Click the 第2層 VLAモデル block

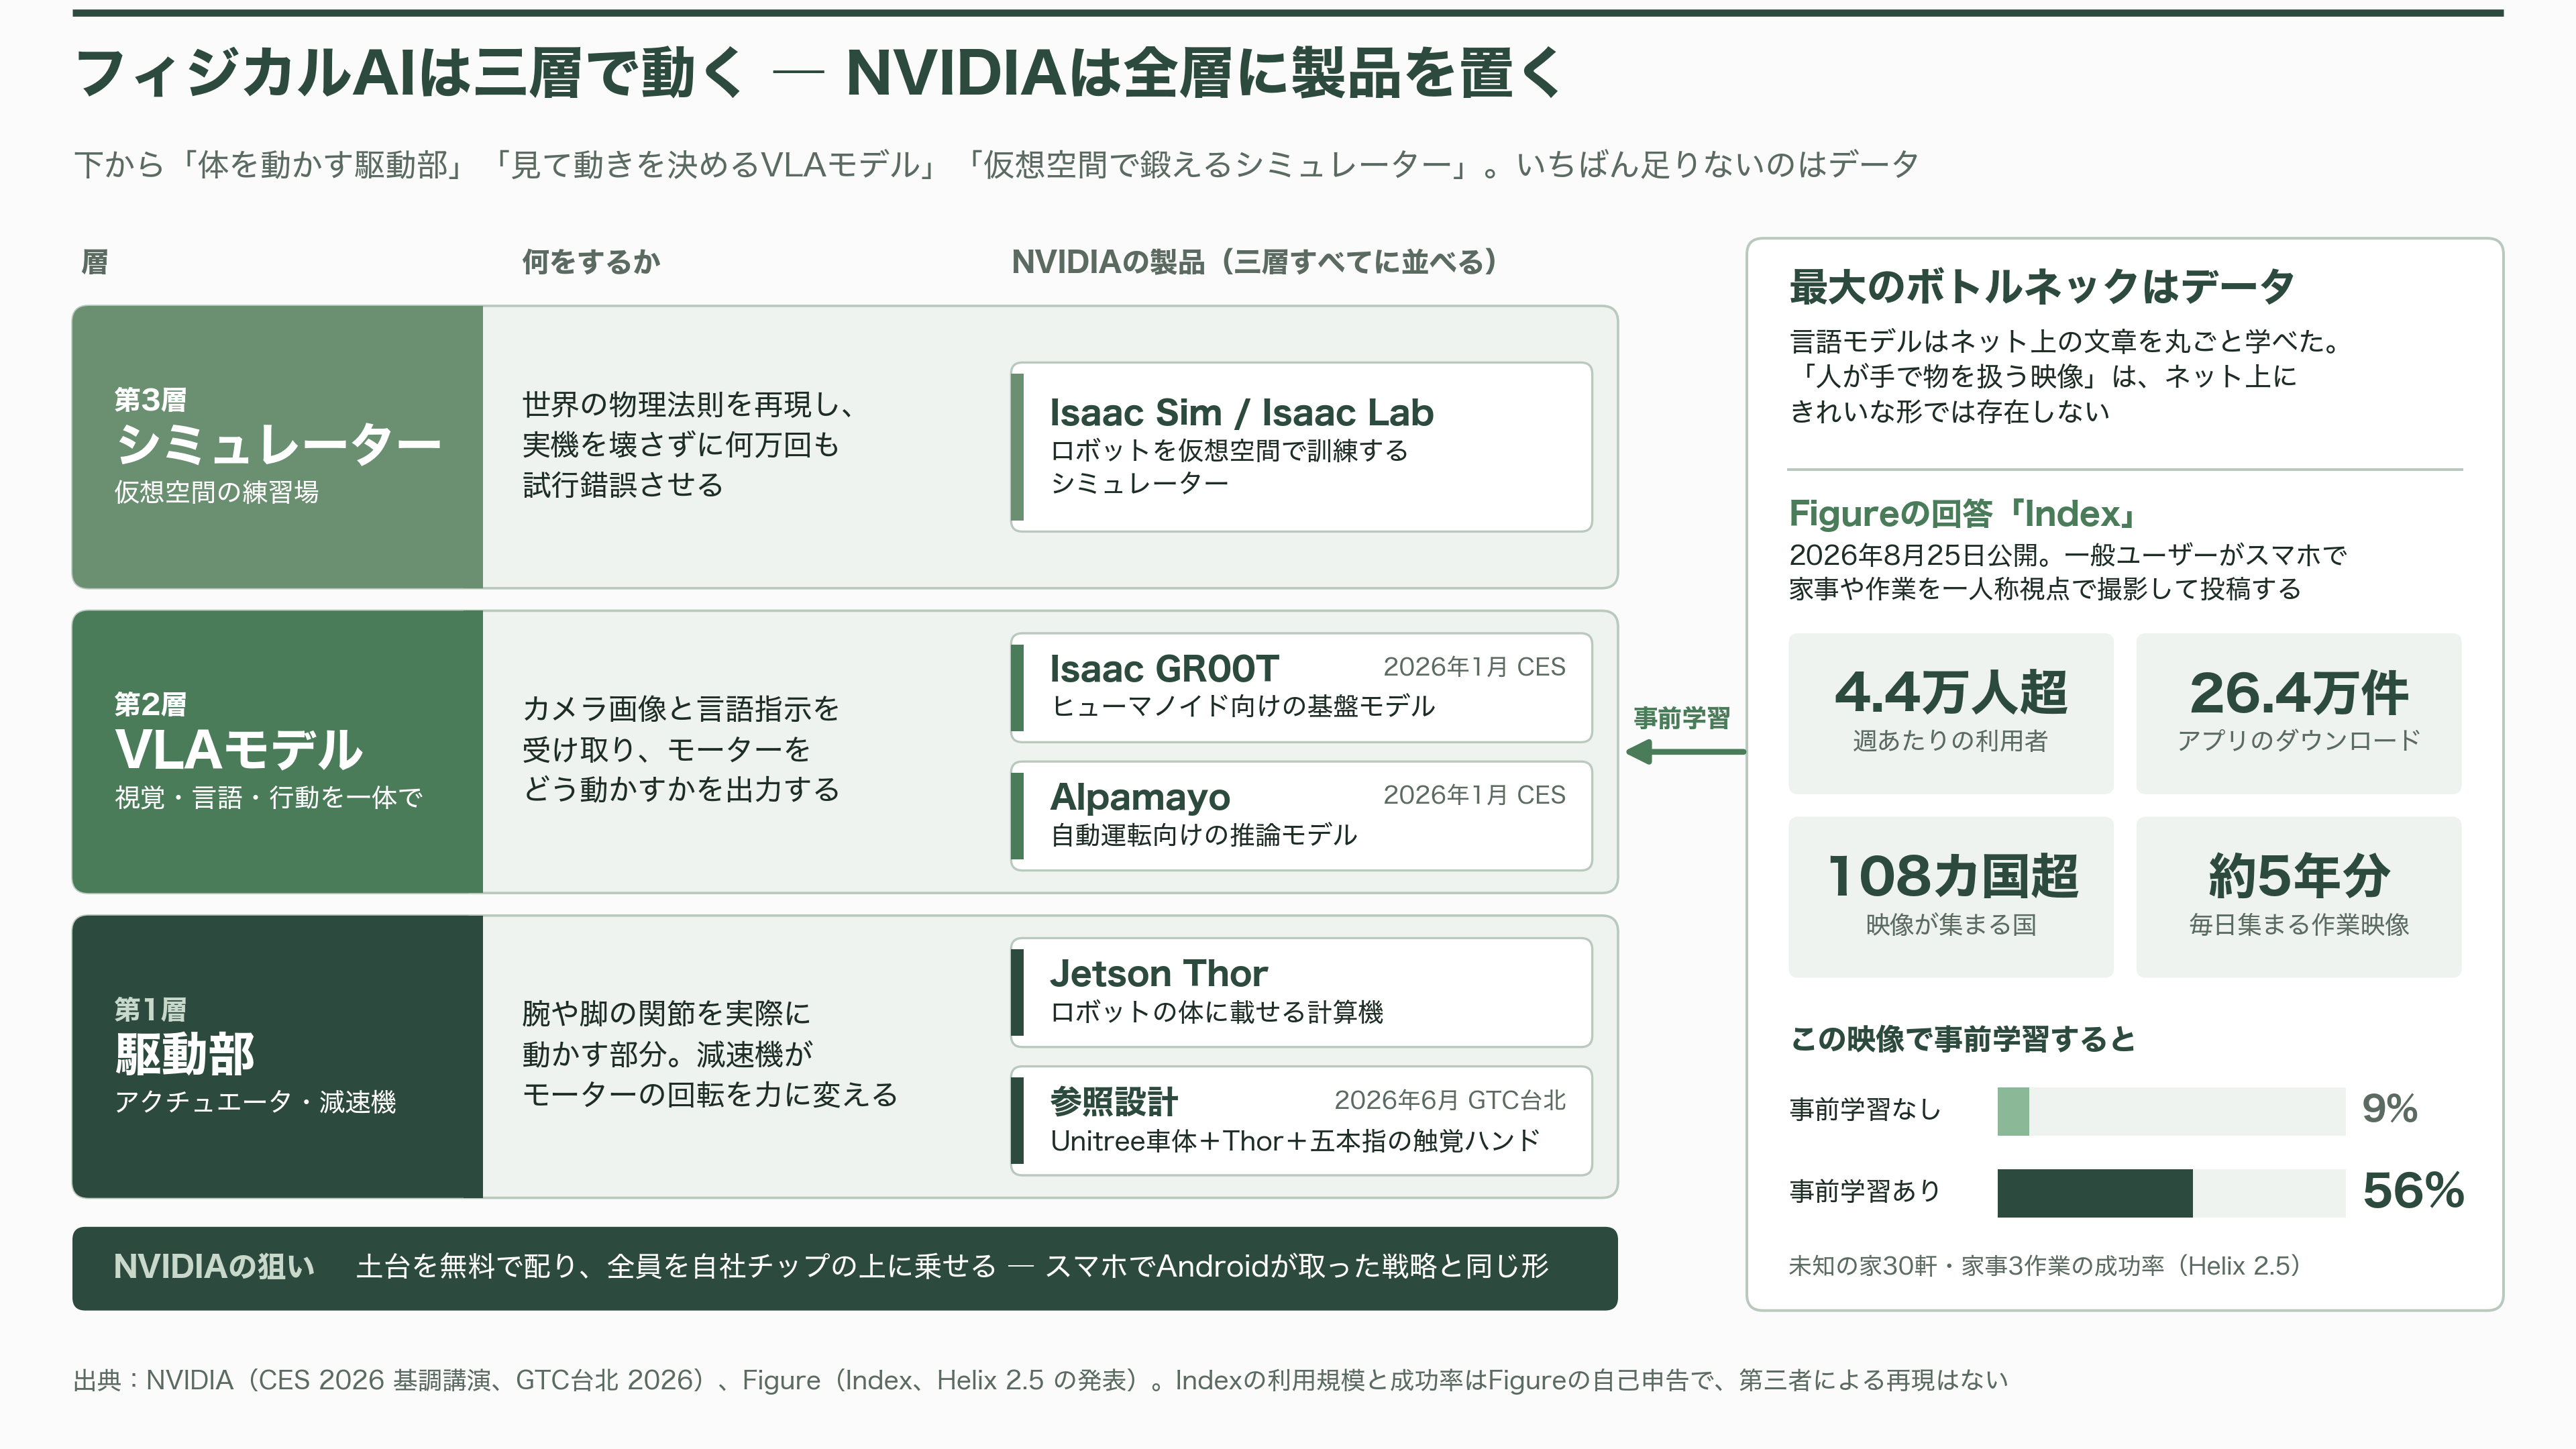coord(277,751)
